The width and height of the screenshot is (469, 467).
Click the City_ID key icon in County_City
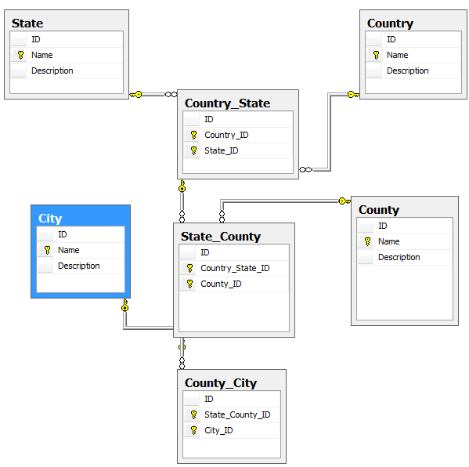[x=194, y=430]
